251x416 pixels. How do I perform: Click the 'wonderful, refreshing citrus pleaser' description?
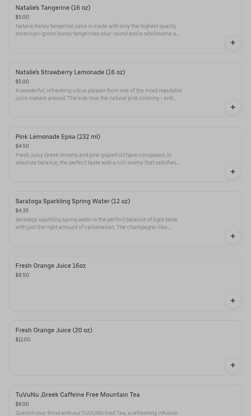pos(99,94)
